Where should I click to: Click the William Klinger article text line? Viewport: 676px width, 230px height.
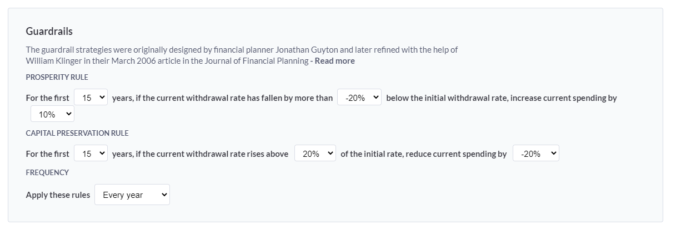tap(167, 61)
